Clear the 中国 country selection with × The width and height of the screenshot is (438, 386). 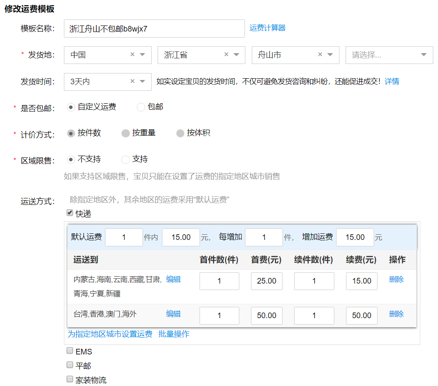(133, 55)
